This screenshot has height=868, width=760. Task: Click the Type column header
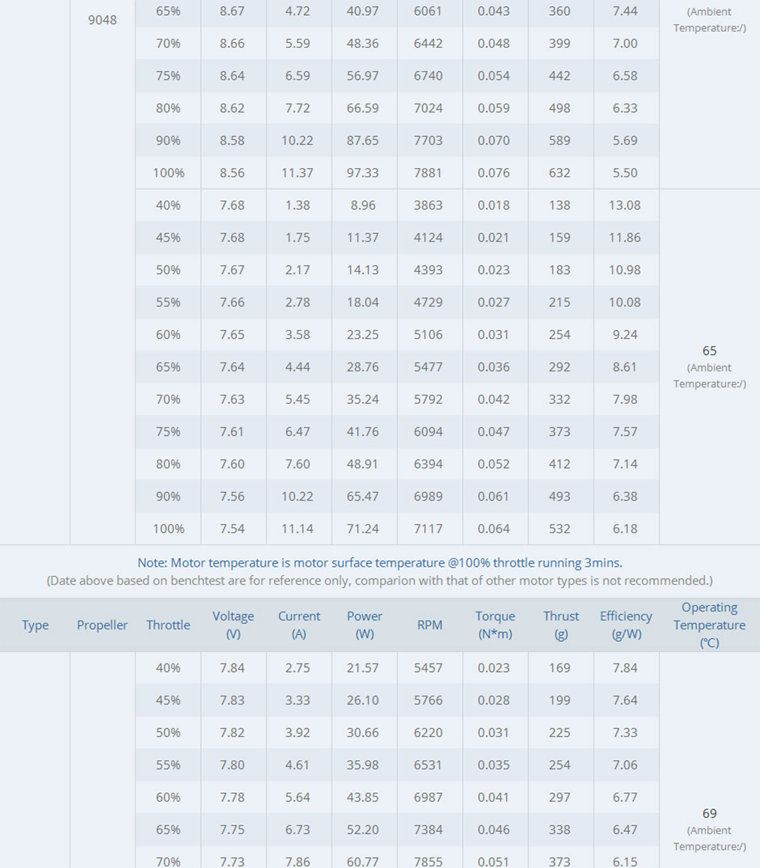pyautogui.click(x=35, y=625)
